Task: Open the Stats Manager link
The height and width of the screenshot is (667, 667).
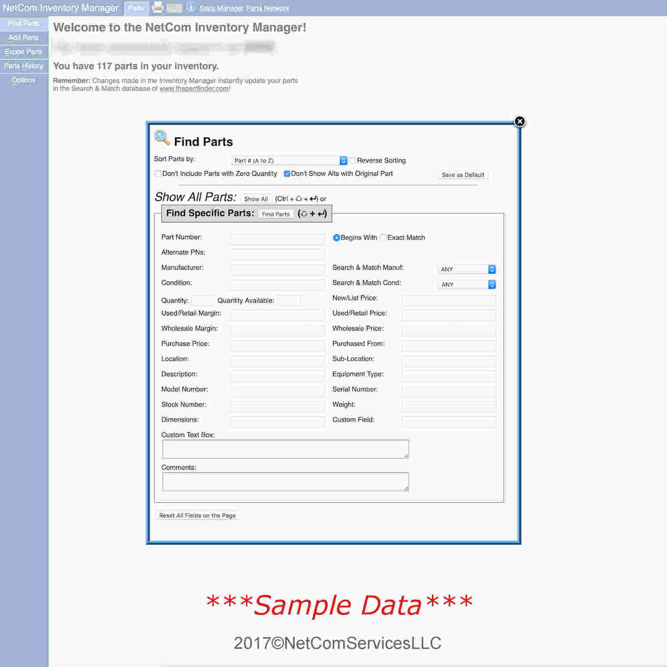Action: tap(222, 8)
